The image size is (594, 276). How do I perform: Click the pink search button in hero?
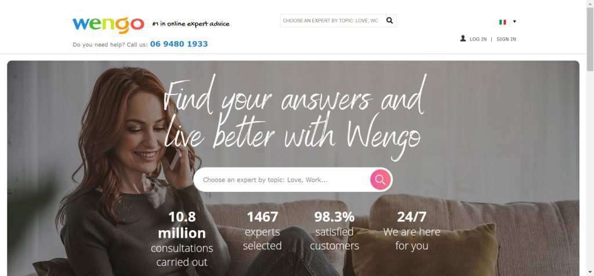pyautogui.click(x=381, y=179)
